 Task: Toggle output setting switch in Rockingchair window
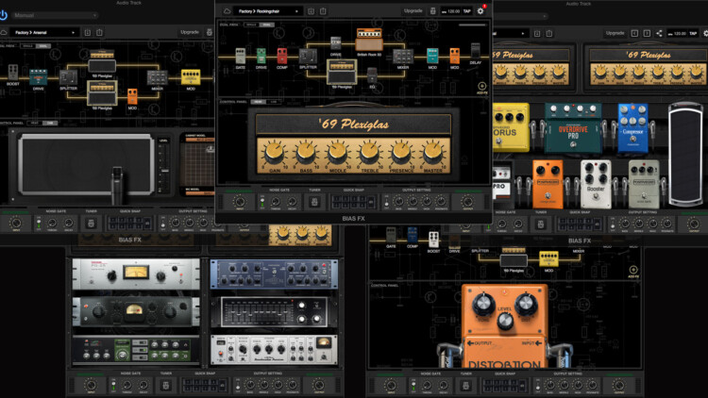pos(386,202)
